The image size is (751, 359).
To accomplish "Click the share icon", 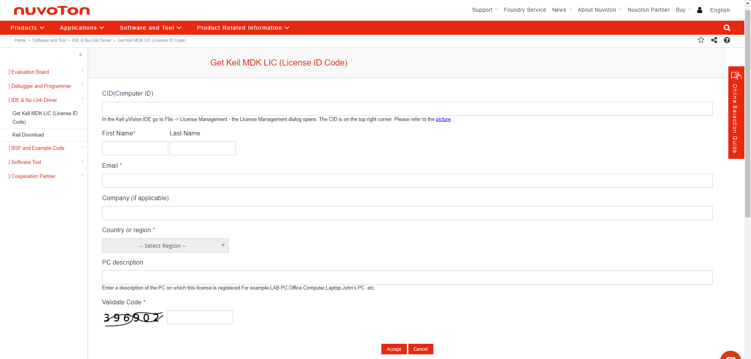I will (x=714, y=40).
